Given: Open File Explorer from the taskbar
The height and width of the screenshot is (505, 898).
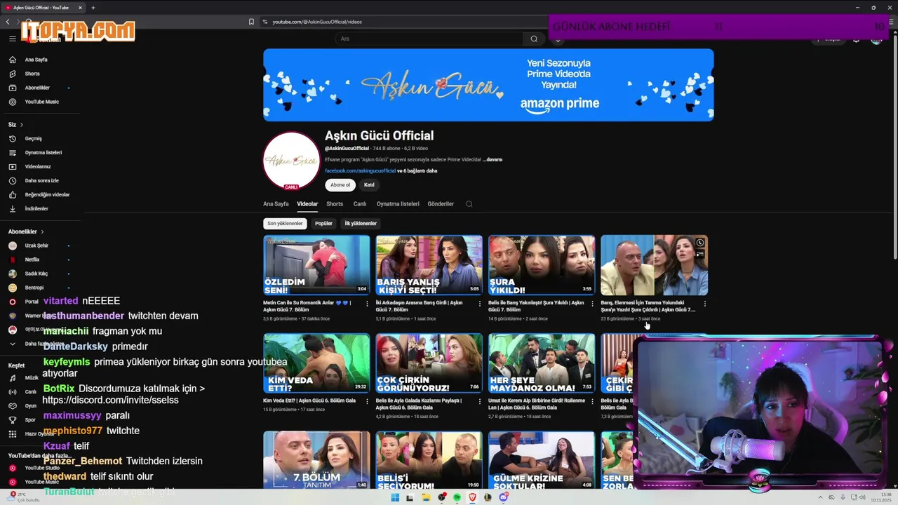Looking at the screenshot, I should (x=426, y=497).
